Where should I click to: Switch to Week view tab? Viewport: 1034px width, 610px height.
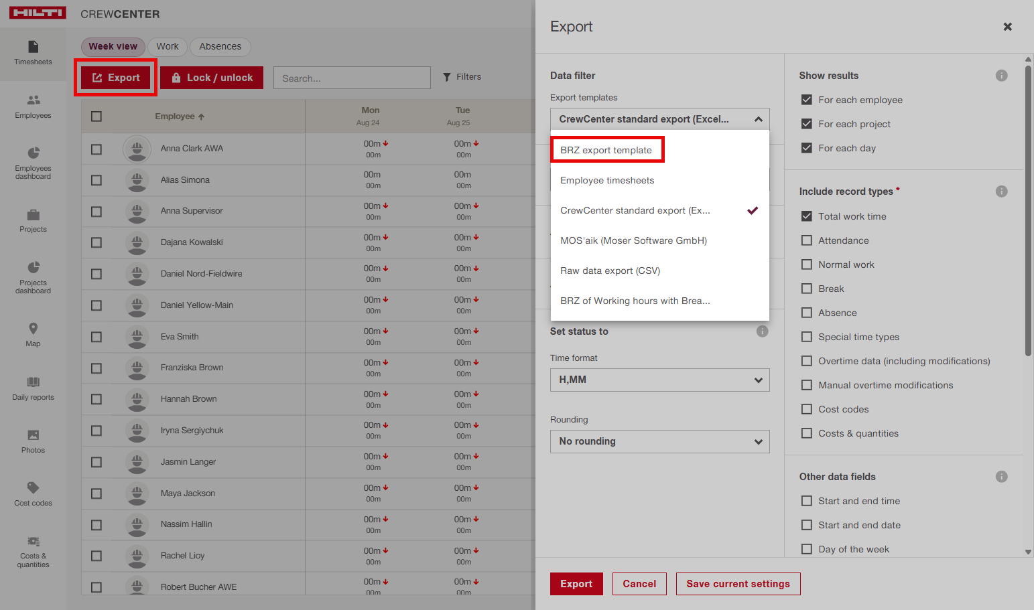pyautogui.click(x=113, y=46)
